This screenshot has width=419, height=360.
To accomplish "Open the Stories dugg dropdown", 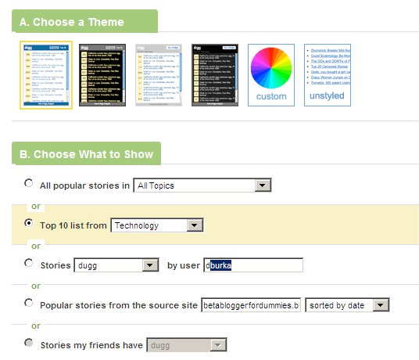I will (116, 265).
